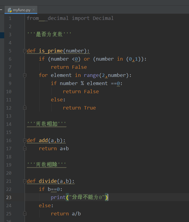
Task: Click 'return False' on line 7
Action: coord(69,67)
